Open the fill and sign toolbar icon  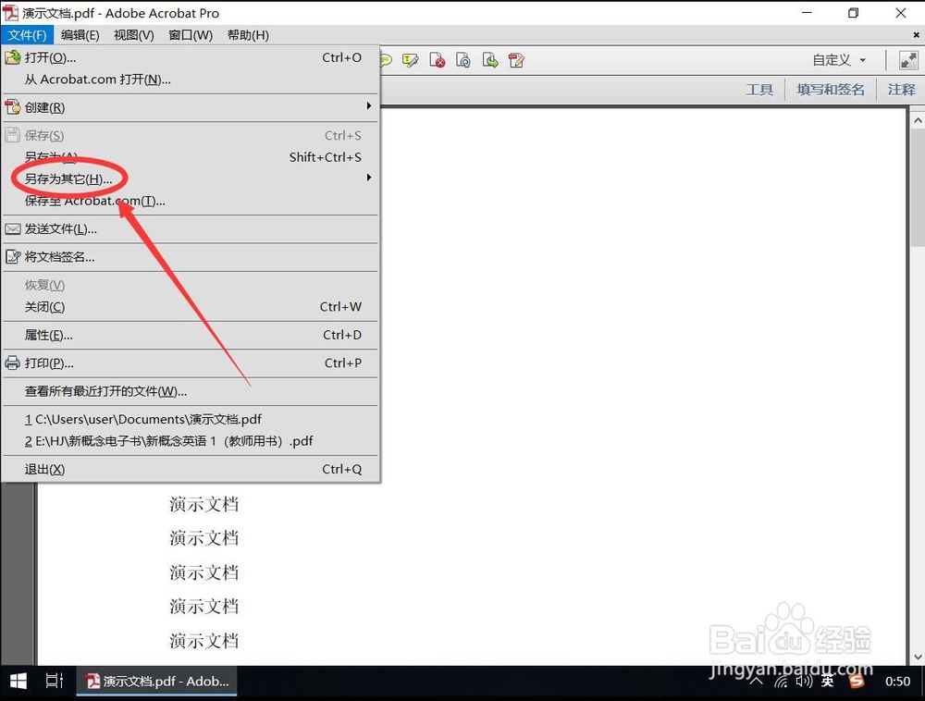516,59
